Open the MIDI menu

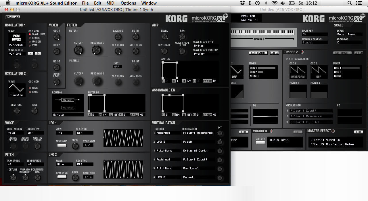pos(111,3)
